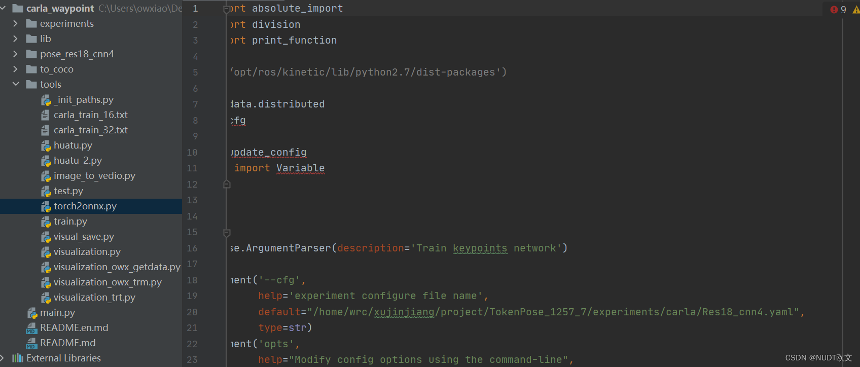This screenshot has height=367, width=860.
Task: Expand the lib folder arrow
Action: point(15,39)
